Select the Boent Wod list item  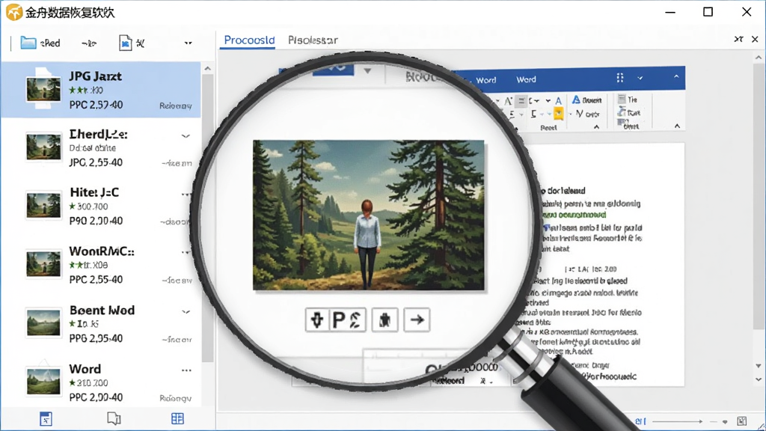(x=101, y=323)
